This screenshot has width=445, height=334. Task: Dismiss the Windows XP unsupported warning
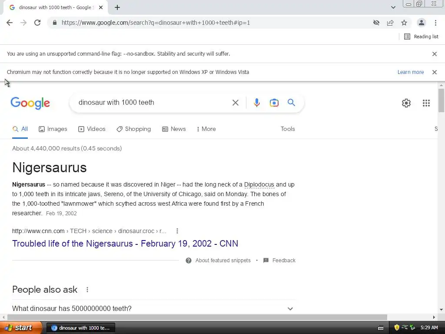tap(435, 72)
